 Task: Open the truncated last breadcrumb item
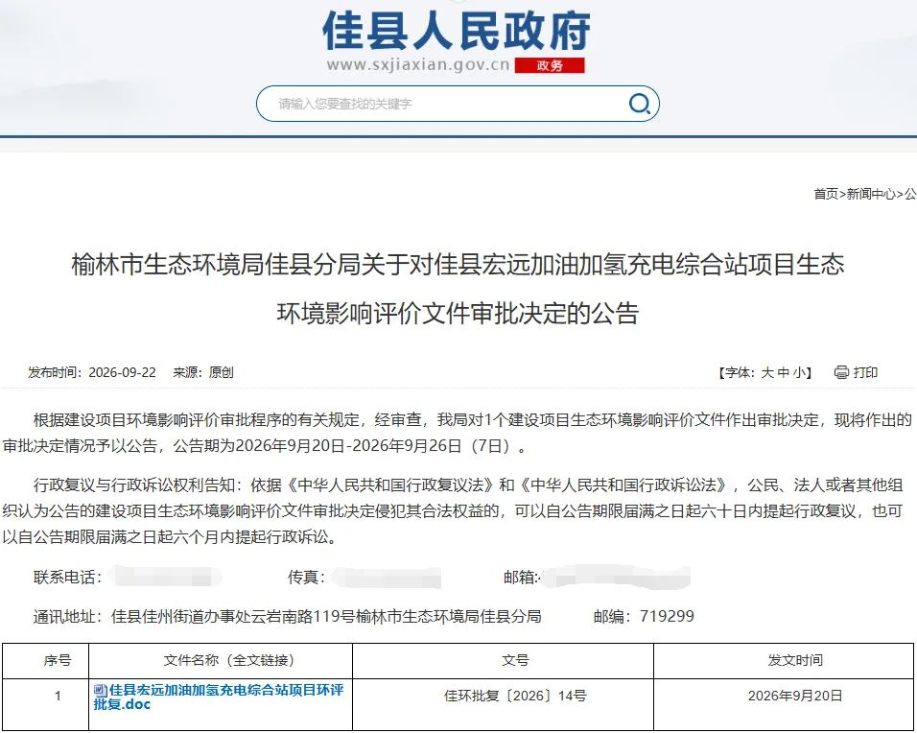[x=910, y=194]
